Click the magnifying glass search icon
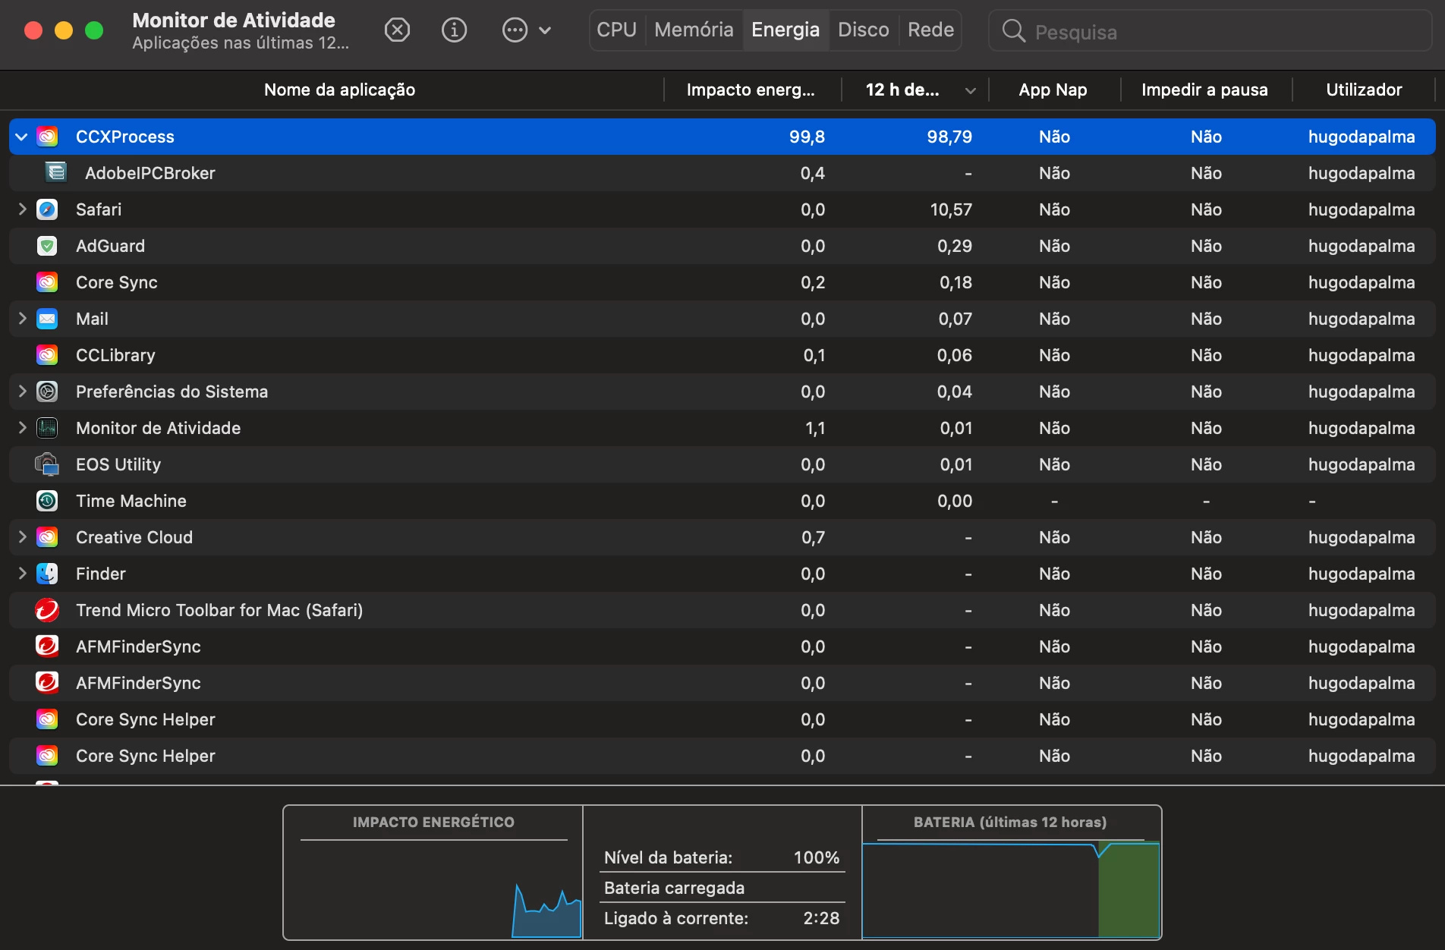This screenshot has width=1445, height=950. click(1013, 31)
